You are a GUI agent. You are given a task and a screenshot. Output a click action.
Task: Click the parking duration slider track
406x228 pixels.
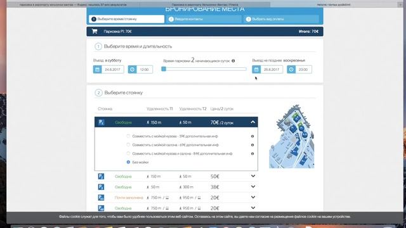pos(204,69)
